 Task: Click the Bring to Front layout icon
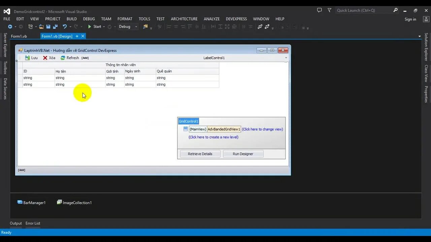point(260,27)
